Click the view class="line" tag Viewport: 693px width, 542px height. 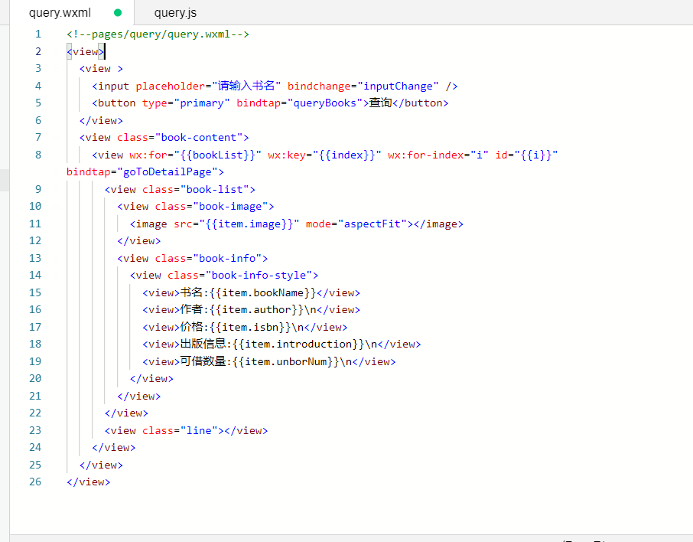[x=186, y=431]
